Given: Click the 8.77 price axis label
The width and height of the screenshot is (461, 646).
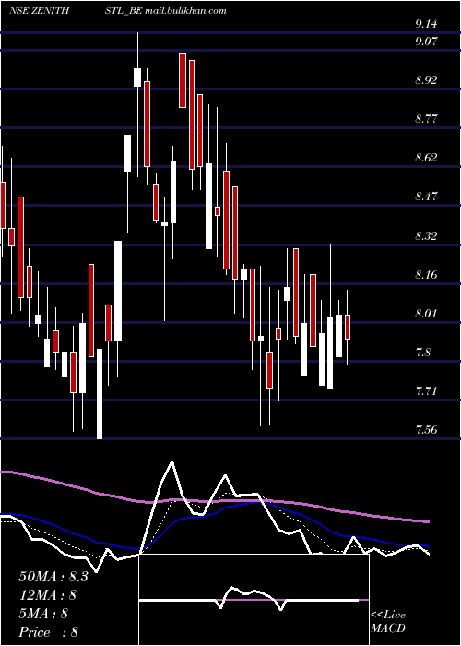Looking at the screenshot, I should [426, 119].
